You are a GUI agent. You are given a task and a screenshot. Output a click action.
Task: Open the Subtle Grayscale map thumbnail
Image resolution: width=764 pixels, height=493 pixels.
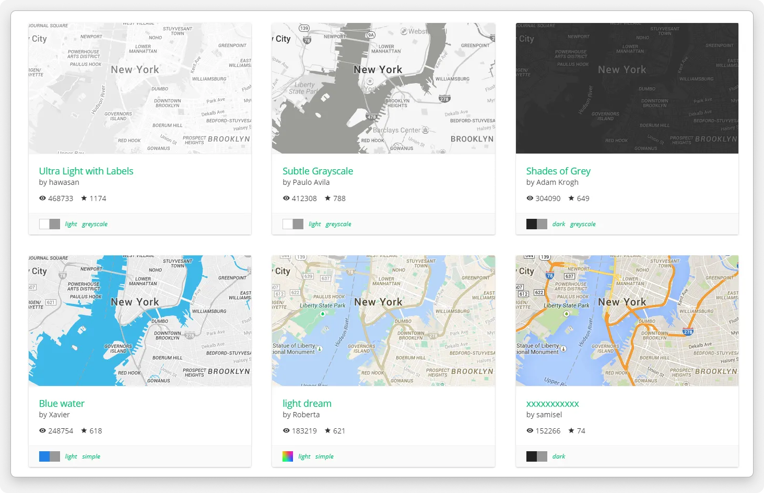383,88
